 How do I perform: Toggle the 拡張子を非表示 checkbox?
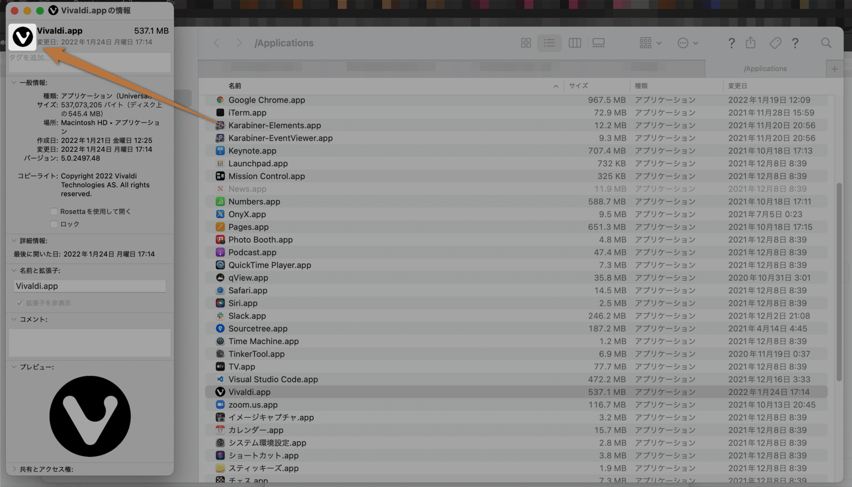20,303
